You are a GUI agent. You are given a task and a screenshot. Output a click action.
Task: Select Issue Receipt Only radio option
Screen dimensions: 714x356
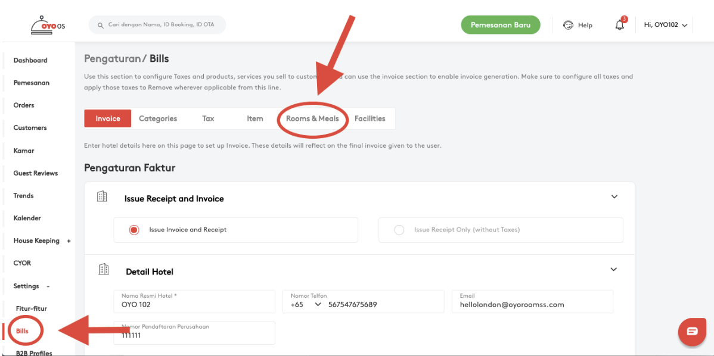point(399,230)
